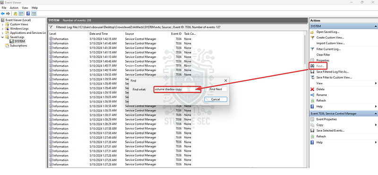Click Filter Current Log action
378x175 pixels.
pyautogui.click(x=328, y=49)
